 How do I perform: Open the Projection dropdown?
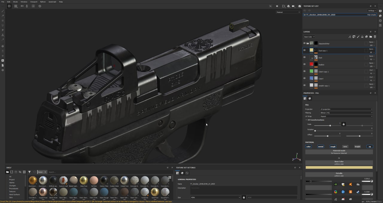point(346,109)
